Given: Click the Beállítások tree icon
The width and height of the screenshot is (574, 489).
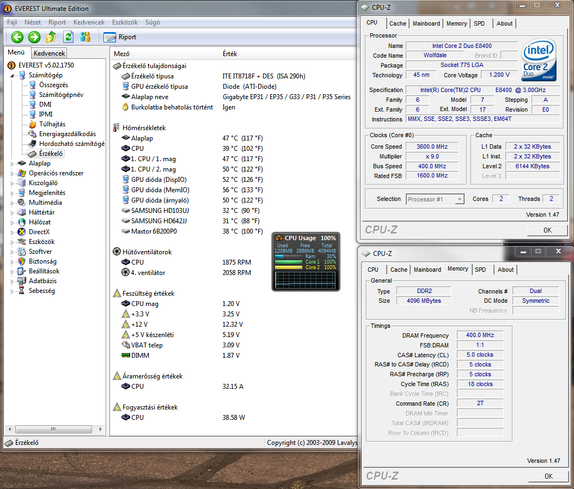Looking at the screenshot, I should point(22,271).
